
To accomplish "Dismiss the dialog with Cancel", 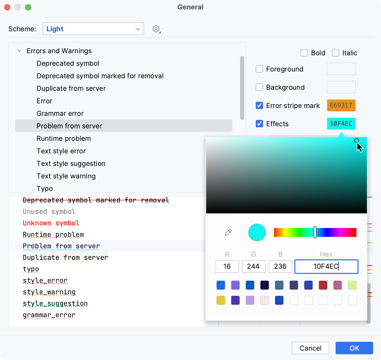I will pos(310,348).
